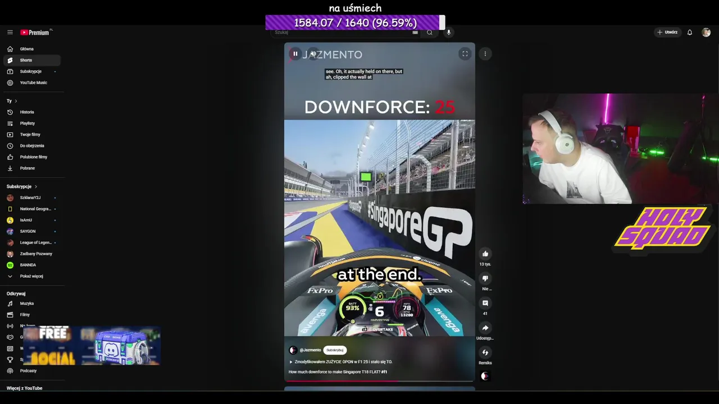Mute the Shorts video volume
This screenshot has height=404, width=719.
click(x=313, y=54)
